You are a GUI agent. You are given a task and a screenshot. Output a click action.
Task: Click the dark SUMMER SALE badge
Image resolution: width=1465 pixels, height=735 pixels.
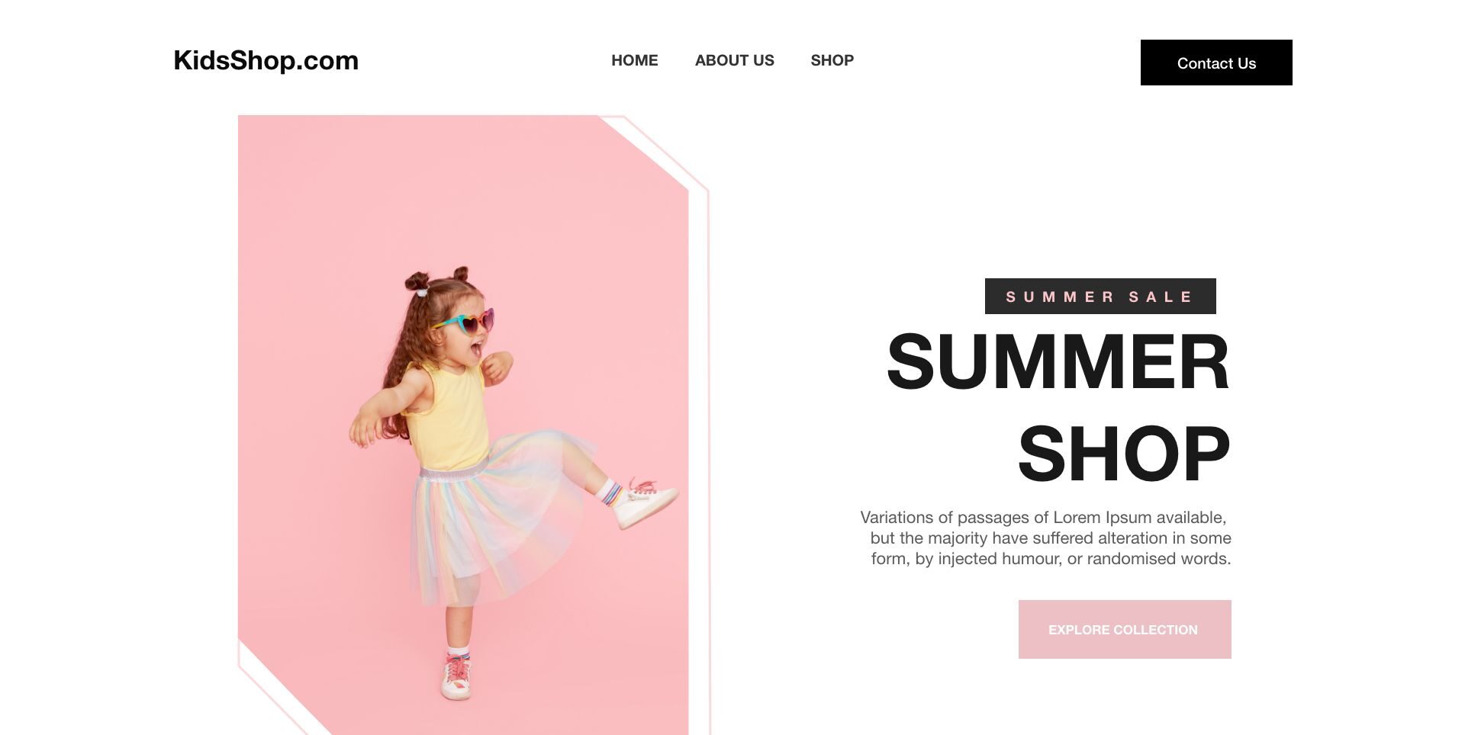(1100, 296)
